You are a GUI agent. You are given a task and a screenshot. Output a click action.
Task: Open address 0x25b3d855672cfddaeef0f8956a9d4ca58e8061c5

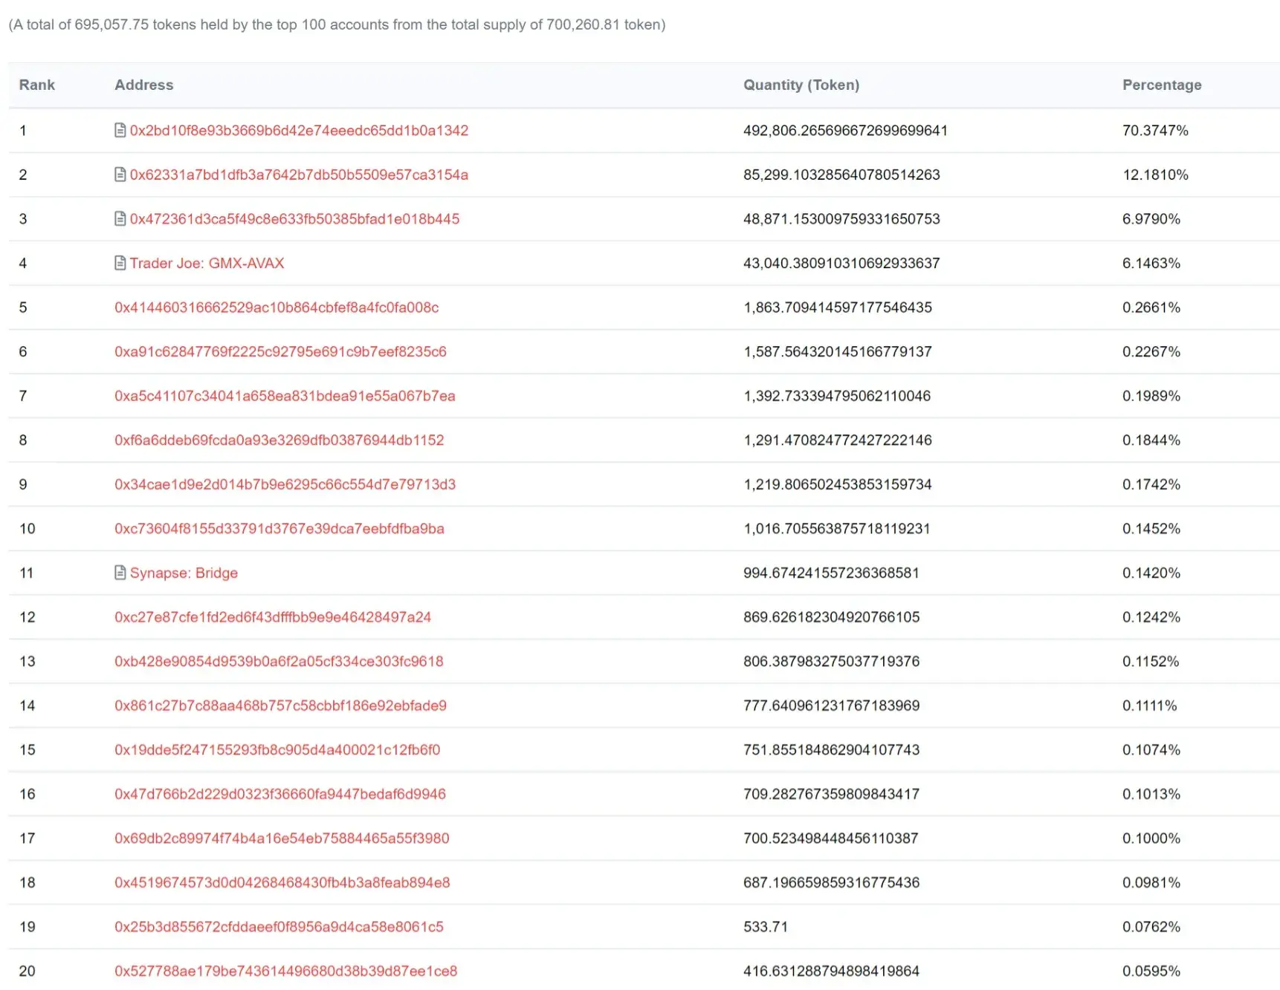[x=279, y=927]
